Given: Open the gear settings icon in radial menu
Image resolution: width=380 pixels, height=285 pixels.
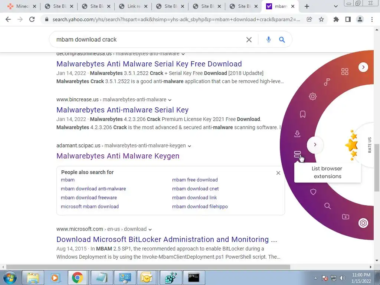Looking at the screenshot, I should (x=312, y=96).
